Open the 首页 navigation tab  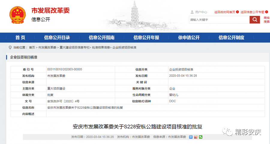[x=20, y=38]
